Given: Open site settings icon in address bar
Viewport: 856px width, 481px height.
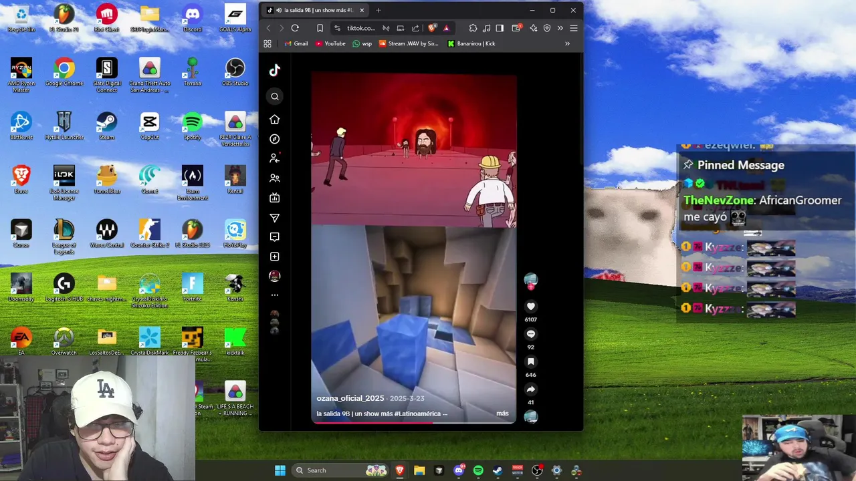Looking at the screenshot, I should pyautogui.click(x=337, y=28).
